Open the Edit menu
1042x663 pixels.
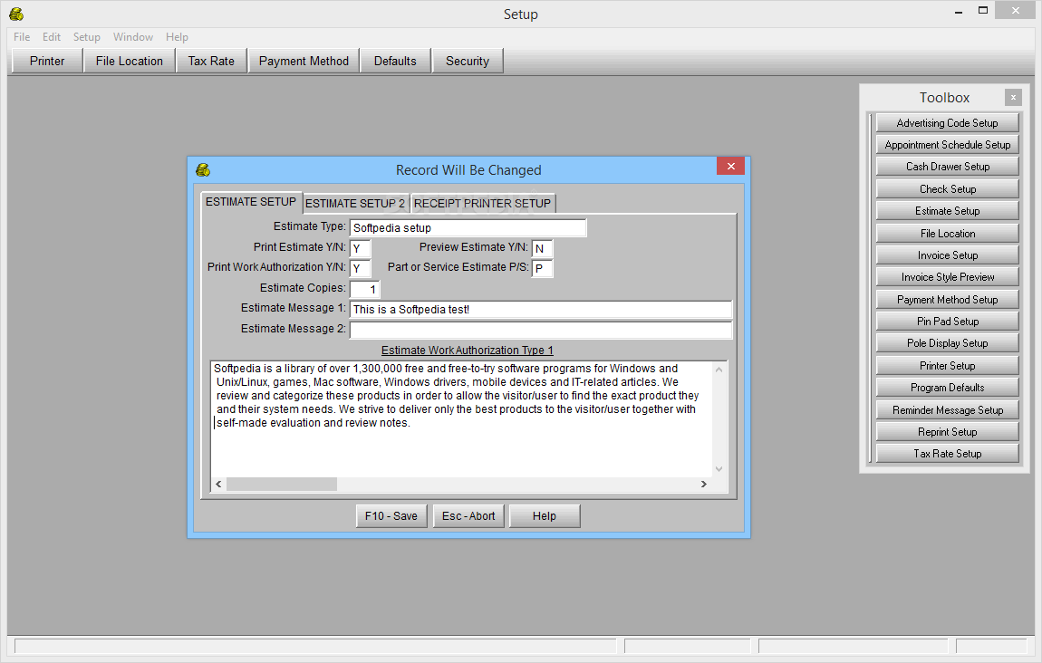point(51,37)
